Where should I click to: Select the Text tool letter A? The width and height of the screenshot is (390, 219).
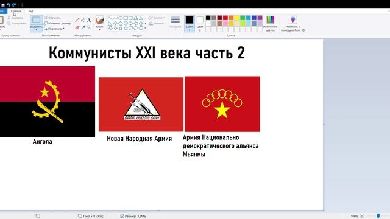(89, 20)
